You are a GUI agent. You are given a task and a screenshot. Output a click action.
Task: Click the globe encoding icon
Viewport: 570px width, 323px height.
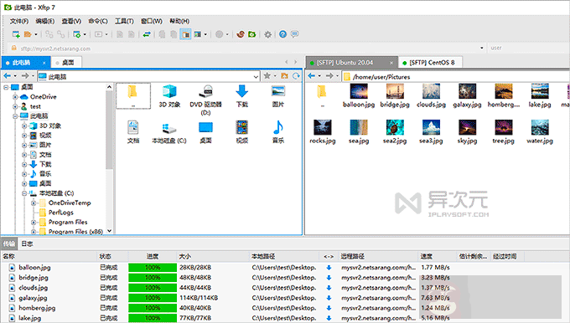point(220,34)
